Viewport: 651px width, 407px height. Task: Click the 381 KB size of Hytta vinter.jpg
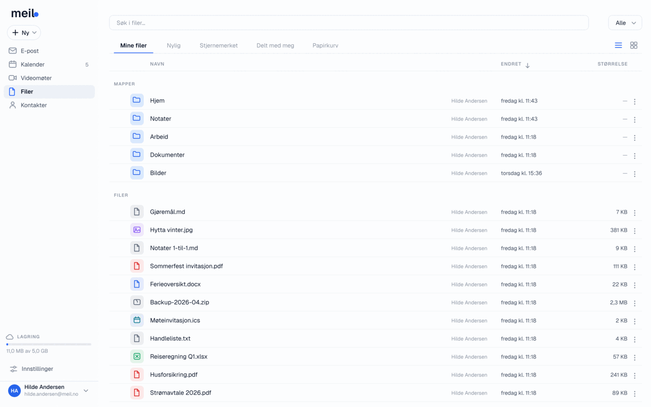(619, 230)
